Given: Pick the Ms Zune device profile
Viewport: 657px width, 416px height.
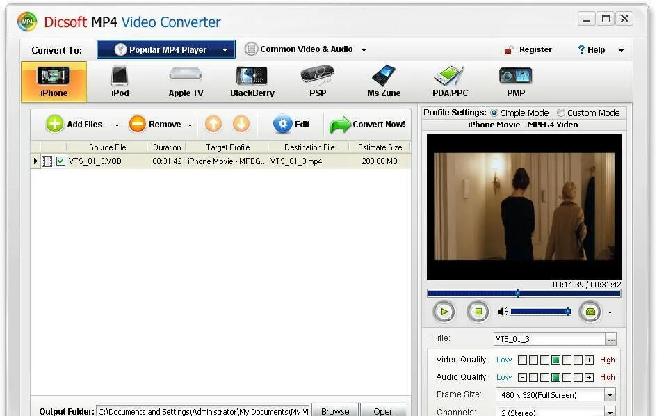Looking at the screenshot, I should click(384, 82).
